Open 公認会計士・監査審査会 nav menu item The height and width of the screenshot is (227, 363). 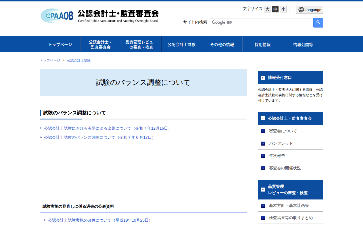coord(101,44)
